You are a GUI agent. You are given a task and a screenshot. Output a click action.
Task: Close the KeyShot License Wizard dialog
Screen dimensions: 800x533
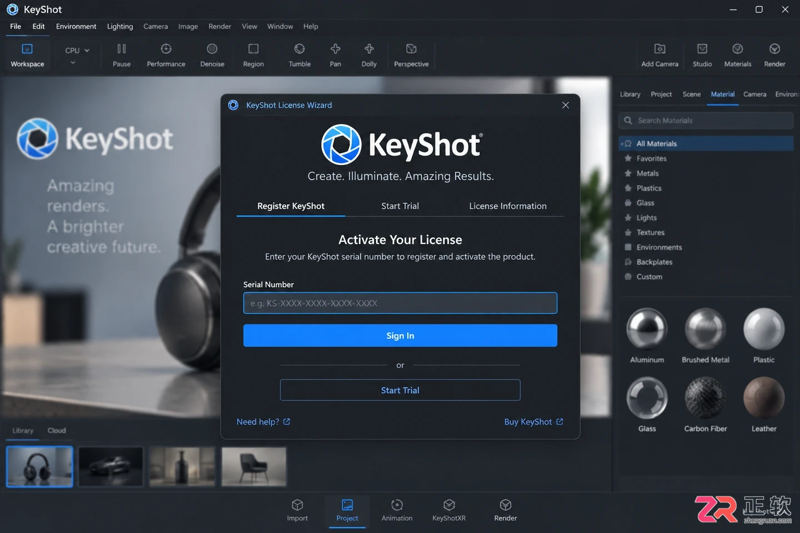566,105
